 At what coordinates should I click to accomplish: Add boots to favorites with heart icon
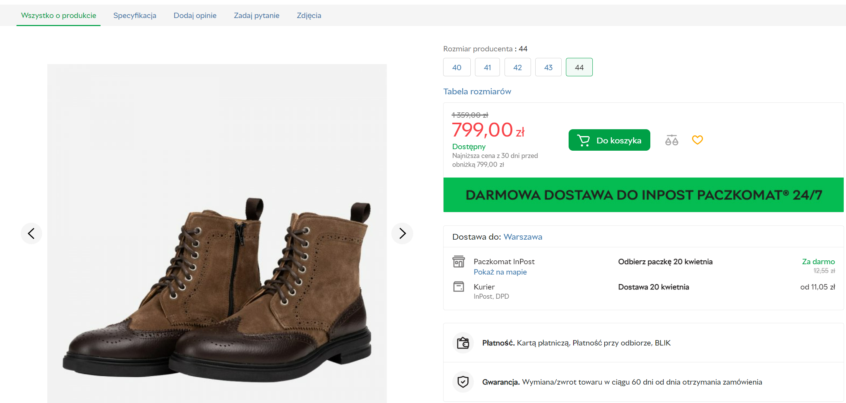click(697, 140)
